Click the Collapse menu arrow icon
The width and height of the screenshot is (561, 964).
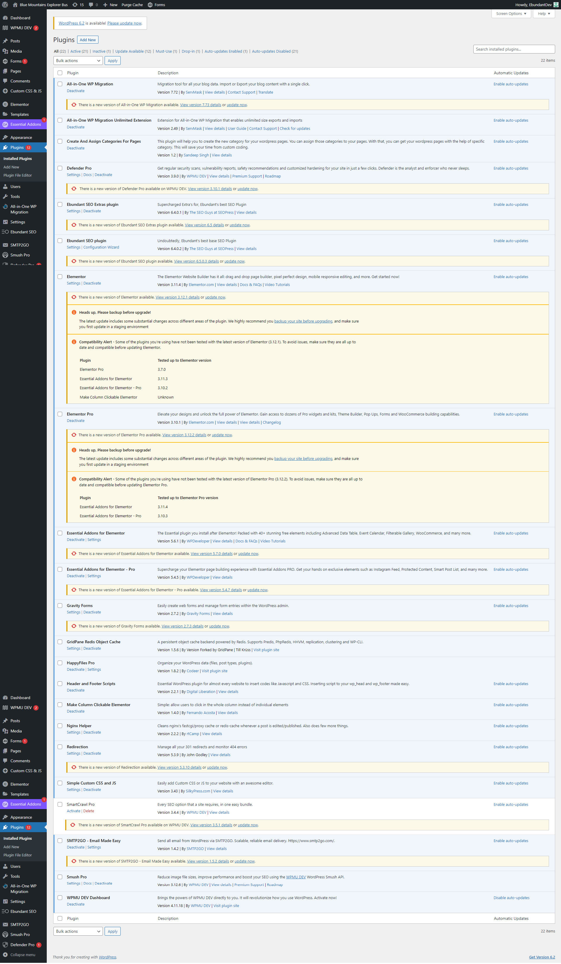pyautogui.click(x=5, y=954)
